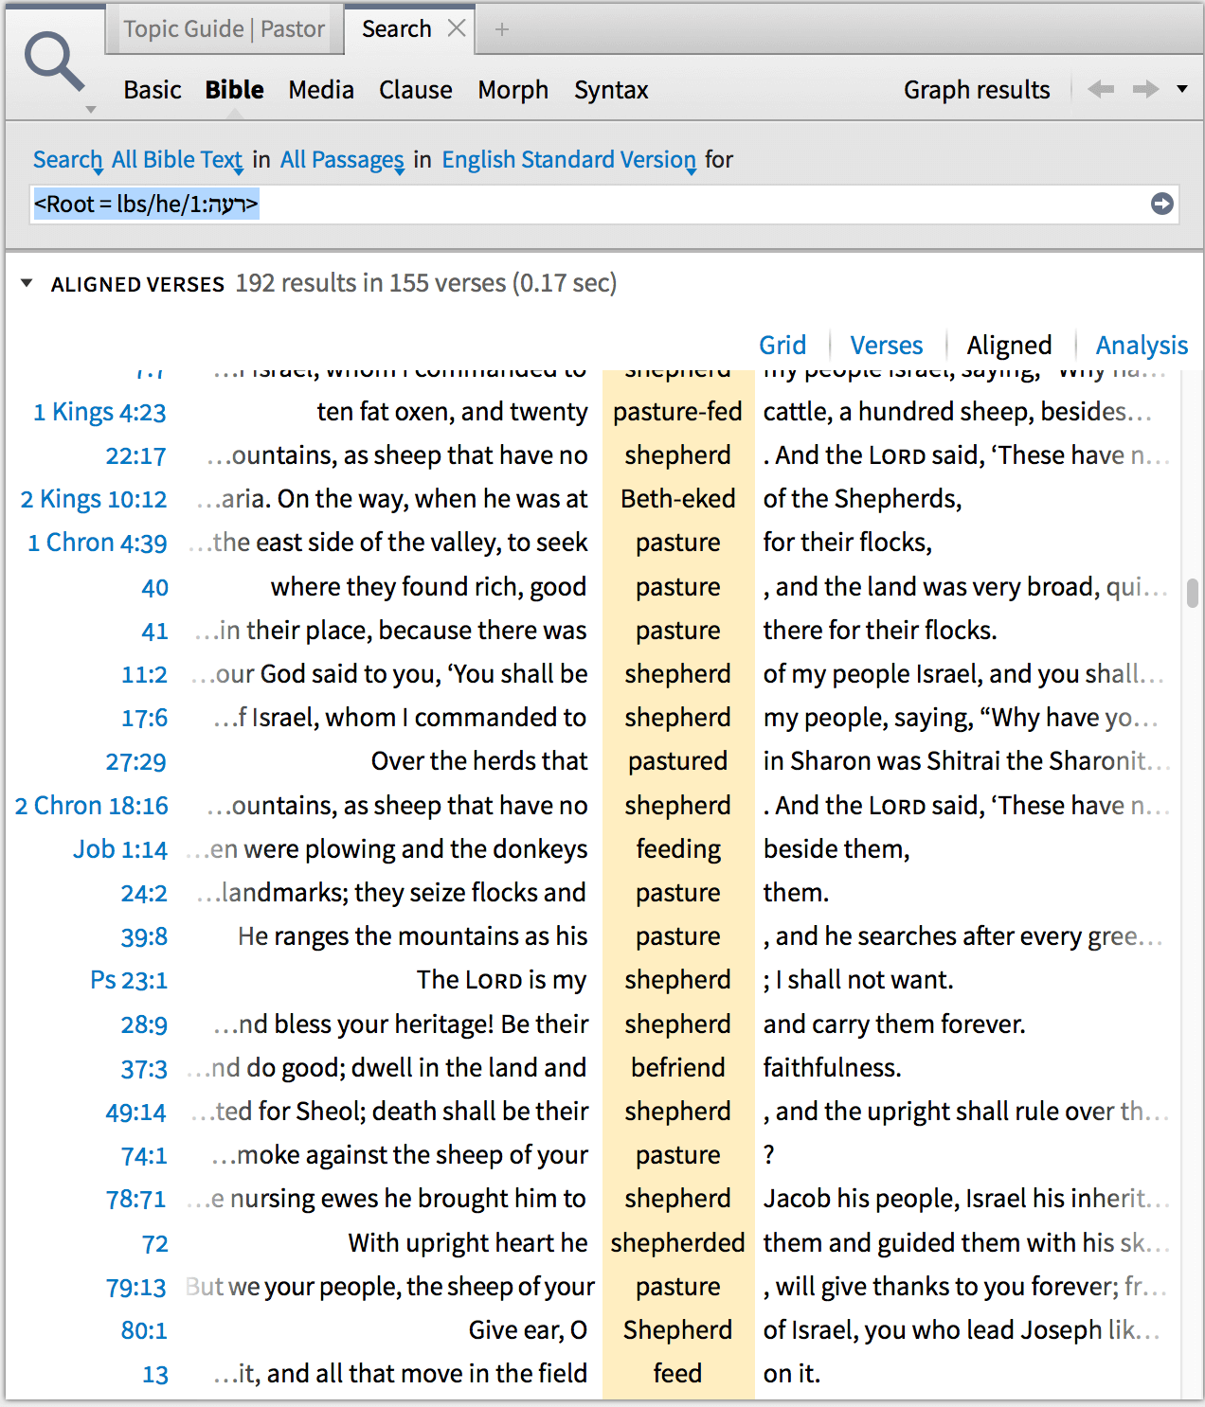
Task: Change Bible from English Standard Version
Action: click(567, 159)
